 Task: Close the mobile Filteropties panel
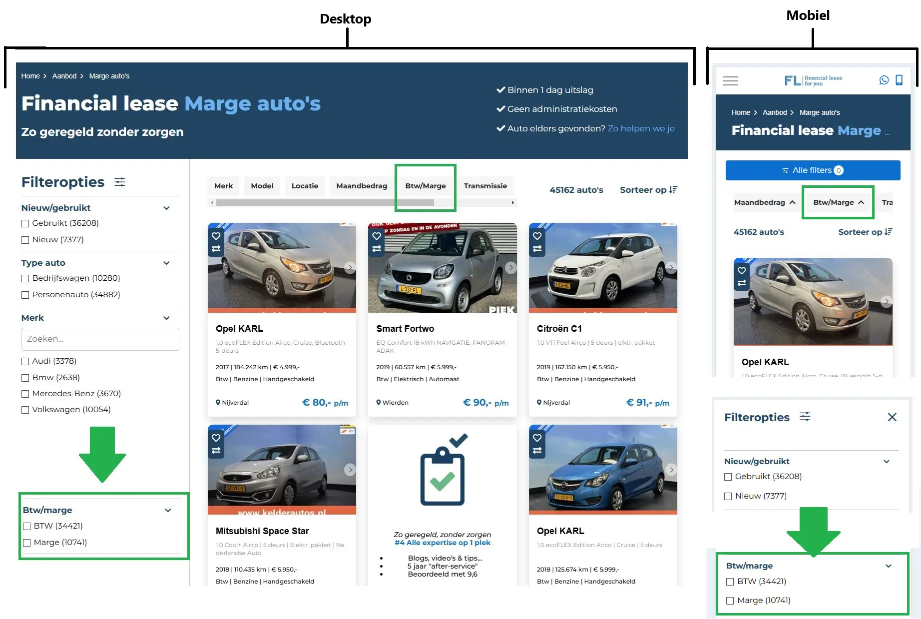click(x=892, y=417)
